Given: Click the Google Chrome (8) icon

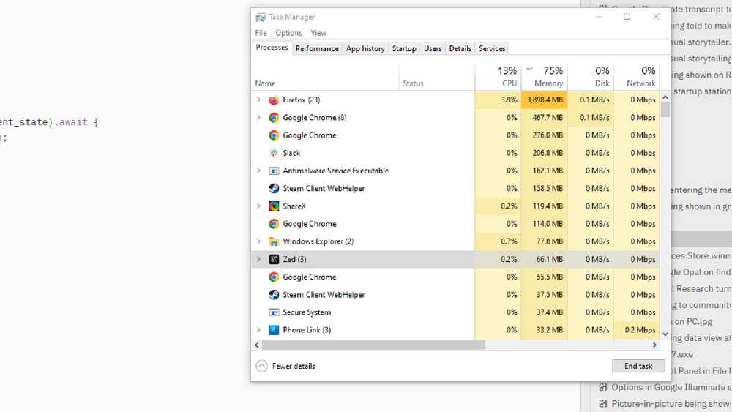Looking at the screenshot, I should coord(274,118).
